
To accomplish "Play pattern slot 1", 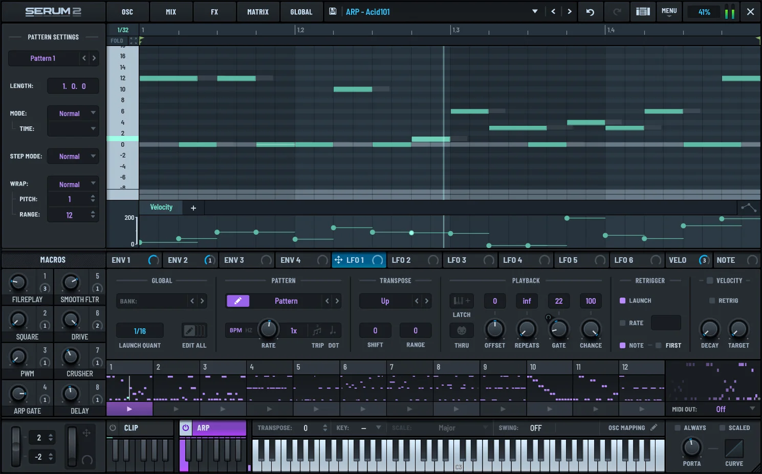I will 129,409.
